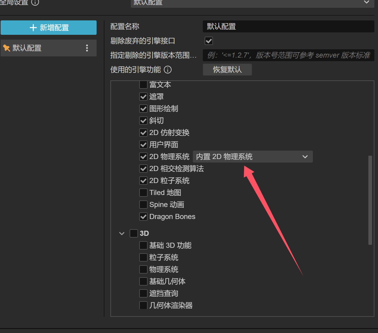Screen dimensions: 378x333
Task: Click the 使用的引擎功能 label
Action: coord(136,70)
